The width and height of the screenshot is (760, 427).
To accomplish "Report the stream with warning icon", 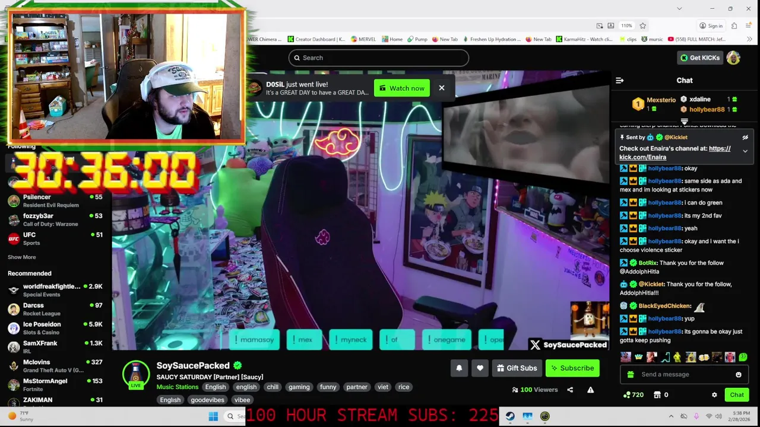I will [590, 390].
